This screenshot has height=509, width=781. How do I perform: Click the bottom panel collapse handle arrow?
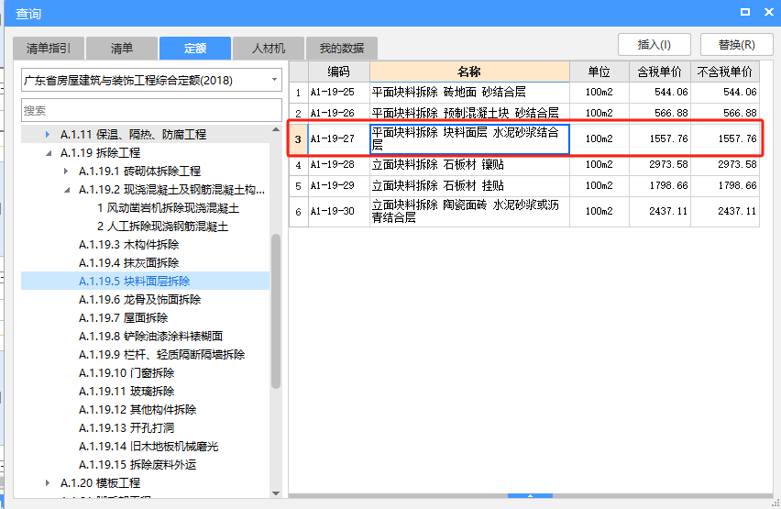(x=530, y=495)
